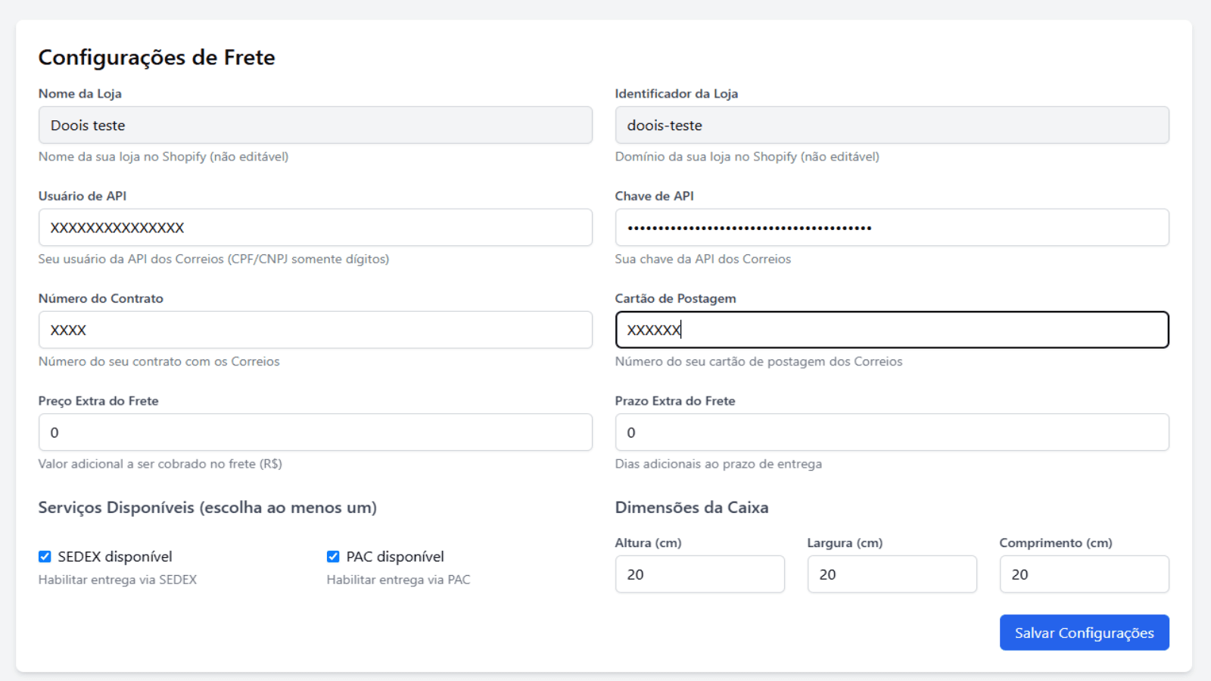
Task: Focus the Largura (cm) input box
Action: click(x=892, y=574)
